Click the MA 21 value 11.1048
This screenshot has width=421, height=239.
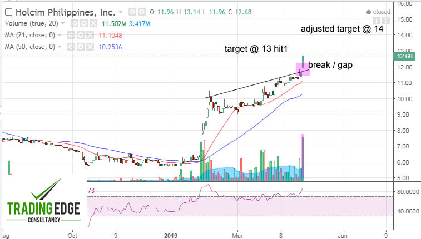[x=110, y=35]
